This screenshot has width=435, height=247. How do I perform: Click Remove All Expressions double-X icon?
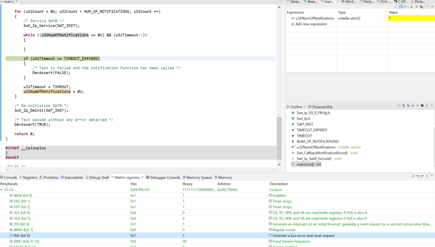click(x=421, y=7)
